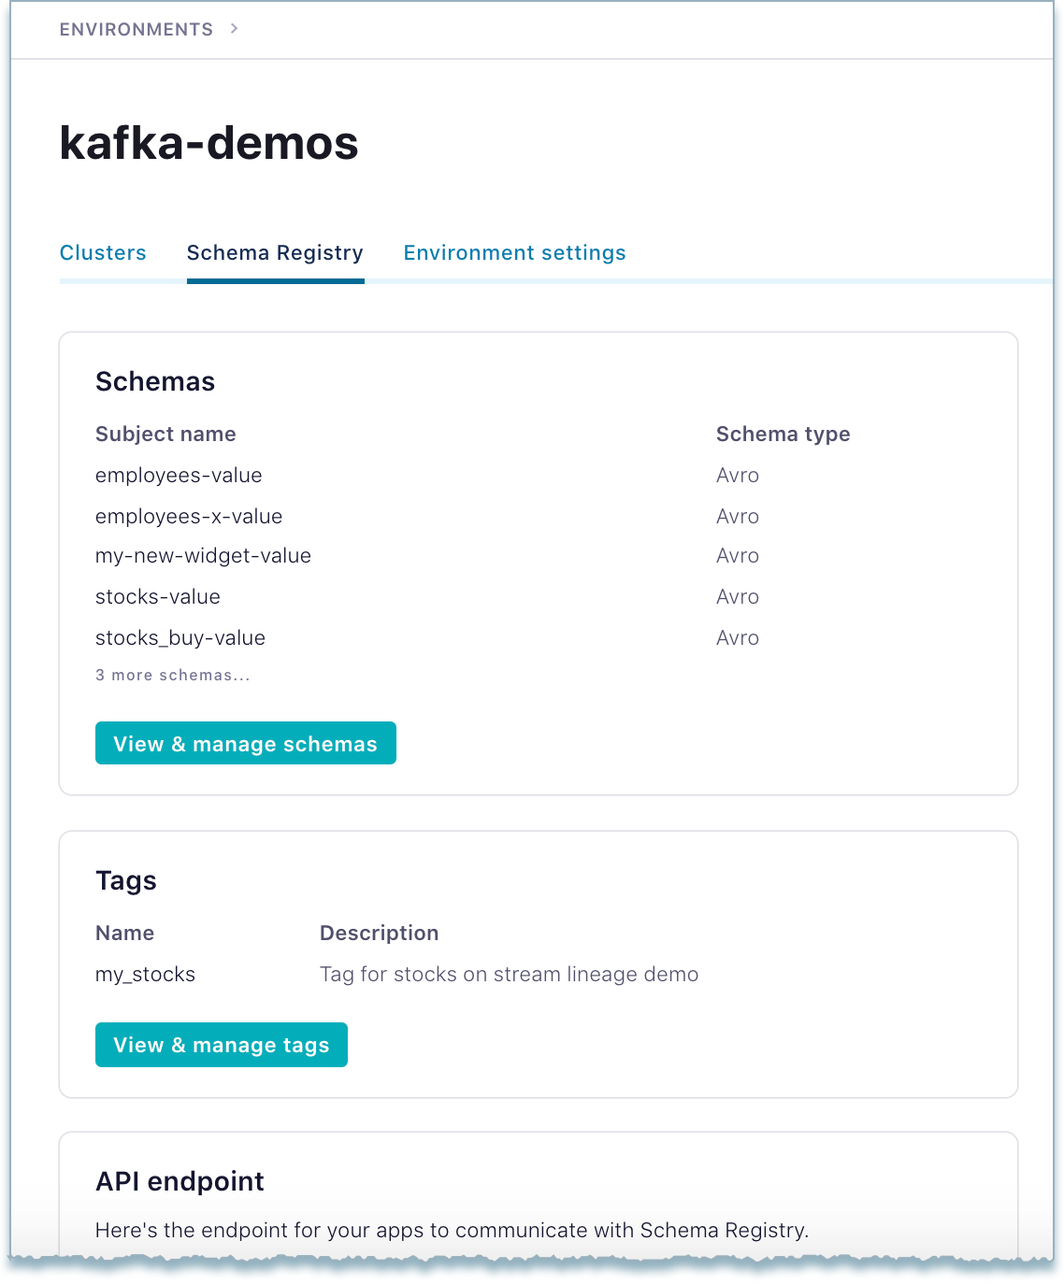Screen dimensions: 1064x1284
Task: Select the my-new-widget-value subject
Action: click(204, 555)
